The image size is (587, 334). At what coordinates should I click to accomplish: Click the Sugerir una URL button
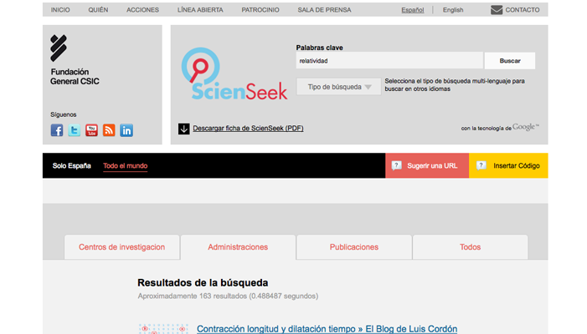427,165
